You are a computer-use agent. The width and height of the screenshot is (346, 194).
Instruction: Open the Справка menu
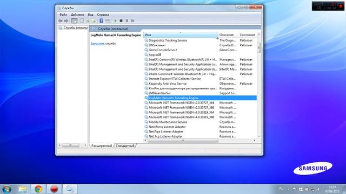[x=103, y=15]
